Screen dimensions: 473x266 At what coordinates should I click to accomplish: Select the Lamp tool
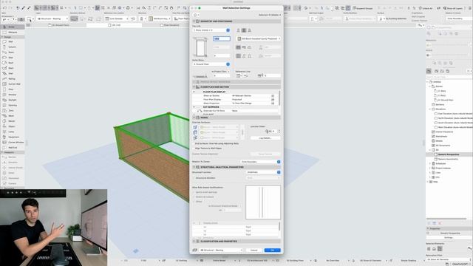12,132
